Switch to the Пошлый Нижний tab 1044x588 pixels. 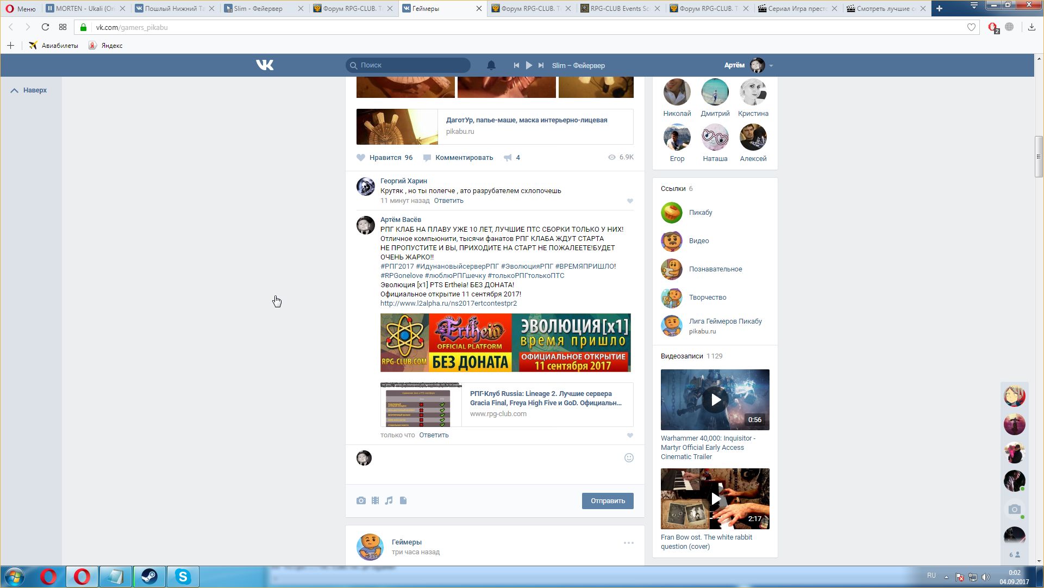click(174, 8)
